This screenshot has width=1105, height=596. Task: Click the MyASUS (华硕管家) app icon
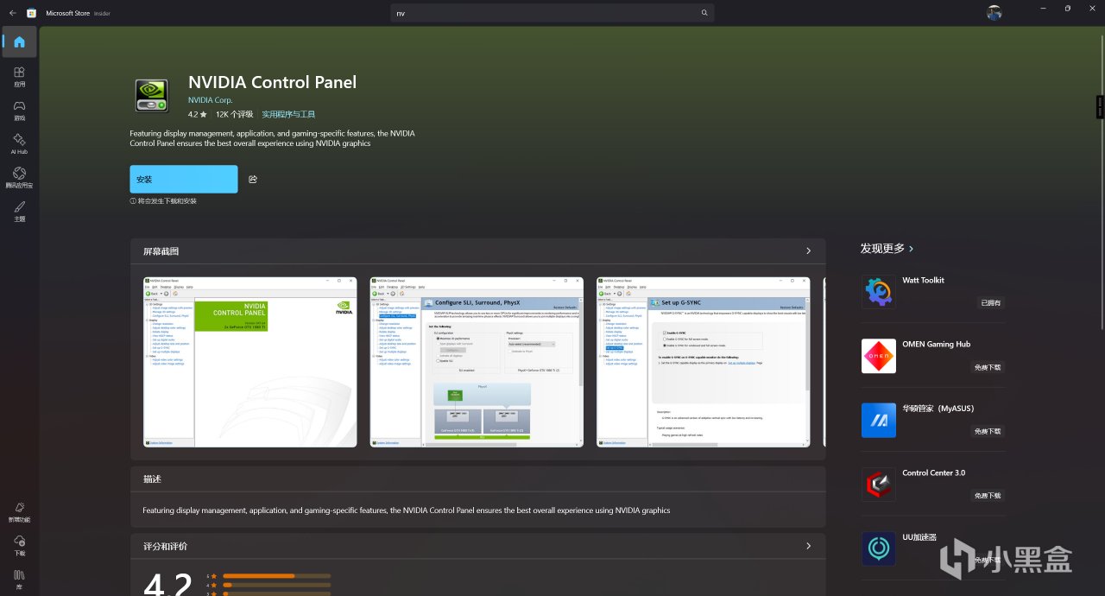(x=878, y=420)
